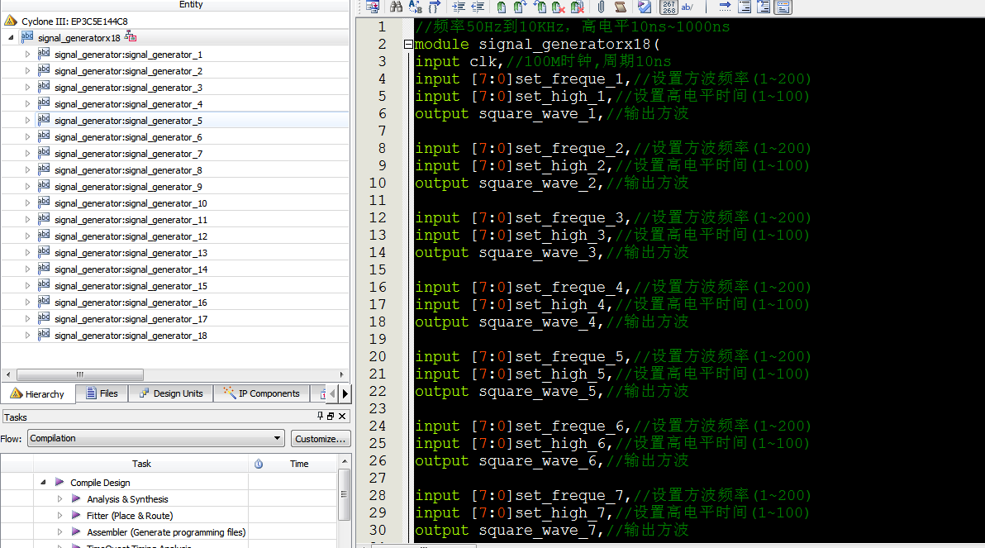Clear all bookmarks using the double red-X icon
Viewport: 985px width, 548px height.
point(578,7)
